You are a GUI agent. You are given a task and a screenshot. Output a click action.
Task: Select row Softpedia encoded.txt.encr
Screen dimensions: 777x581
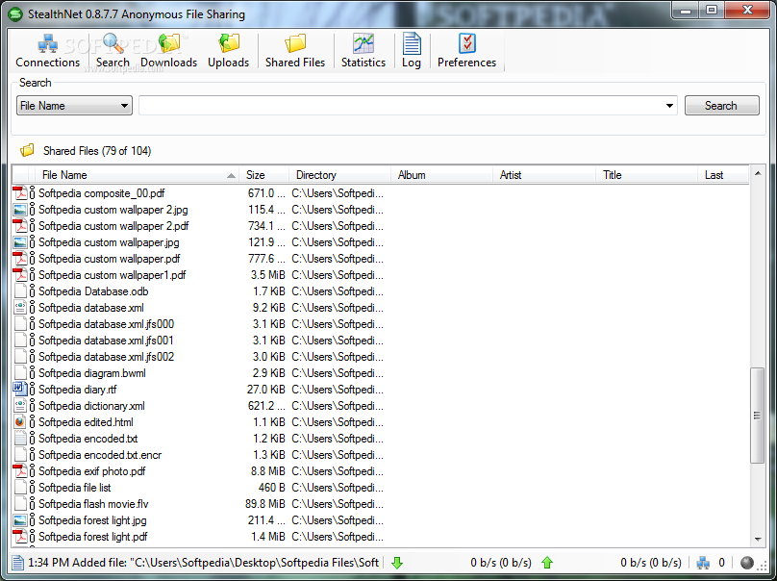coord(380,455)
